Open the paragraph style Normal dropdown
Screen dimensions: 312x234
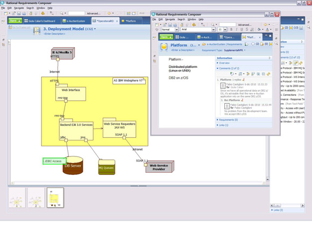click(x=176, y=30)
